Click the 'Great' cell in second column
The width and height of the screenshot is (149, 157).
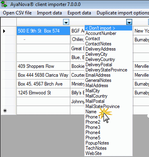click(77, 49)
